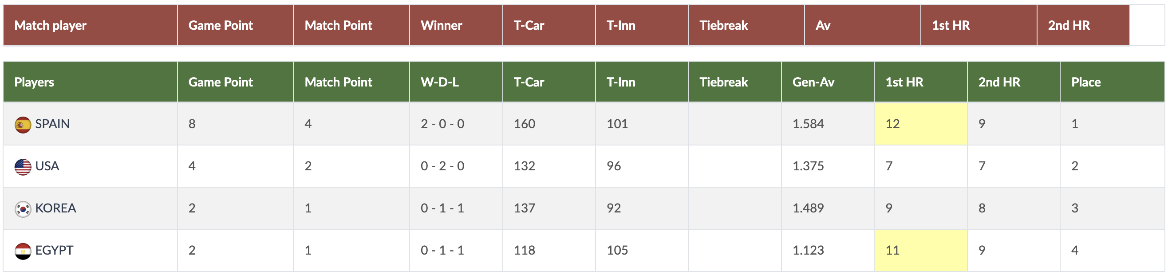Select the KOREA team name
This screenshot has width=1168, height=275.
click(55, 208)
